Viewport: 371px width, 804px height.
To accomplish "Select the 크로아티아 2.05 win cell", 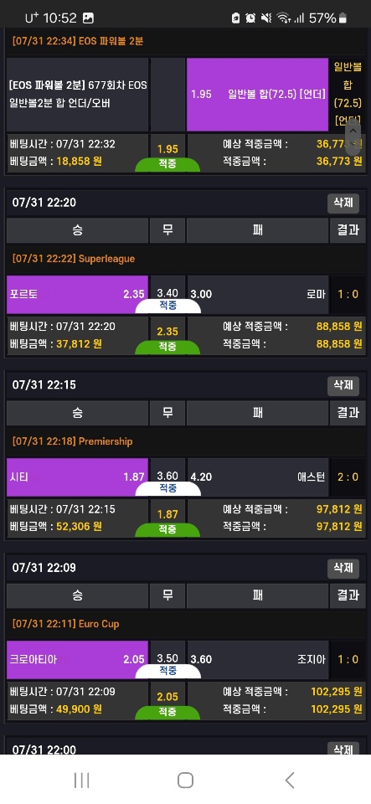I will point(77,659).
